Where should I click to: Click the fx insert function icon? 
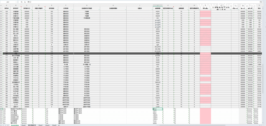[x=25, y=2]
